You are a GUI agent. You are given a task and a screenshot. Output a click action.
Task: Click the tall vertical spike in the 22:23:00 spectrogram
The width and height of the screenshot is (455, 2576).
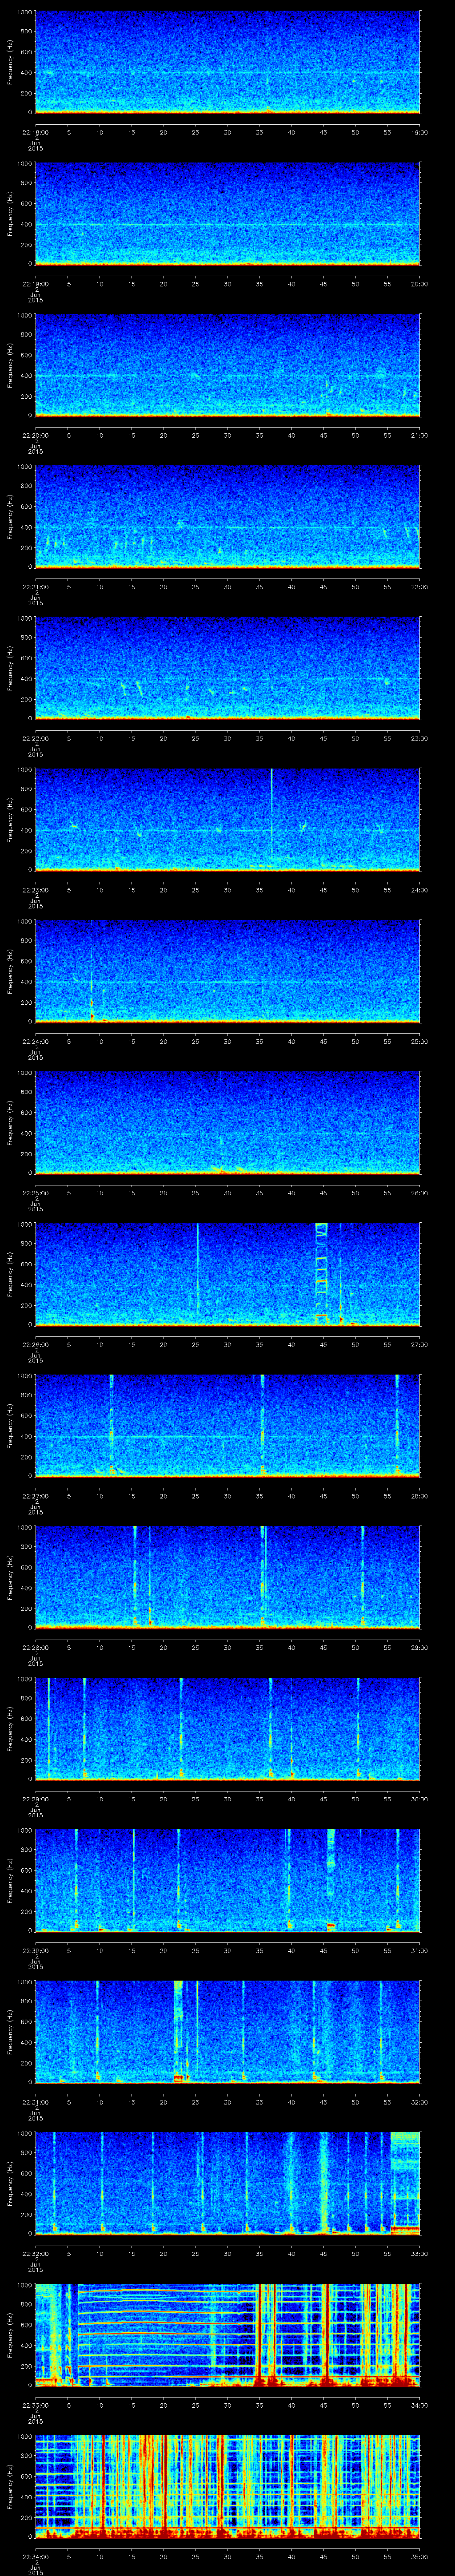tap(272, 815)
